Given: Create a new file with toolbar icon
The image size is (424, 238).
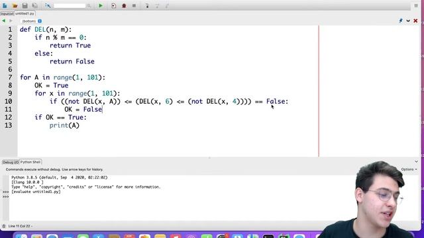Looking at the screenshot, I should [5, 6].
